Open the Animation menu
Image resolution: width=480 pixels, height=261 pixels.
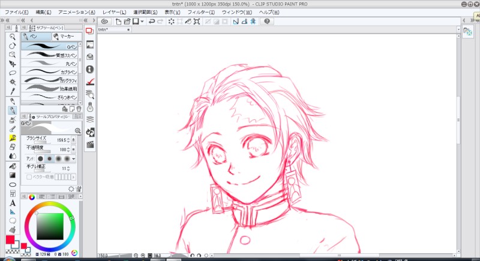[77, 12]
